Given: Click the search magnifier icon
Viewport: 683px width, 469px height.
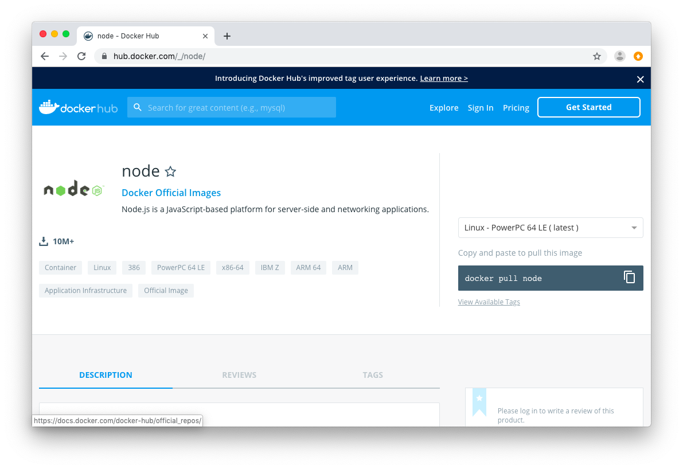Looking at the screenshot, I should click(138, 107).
